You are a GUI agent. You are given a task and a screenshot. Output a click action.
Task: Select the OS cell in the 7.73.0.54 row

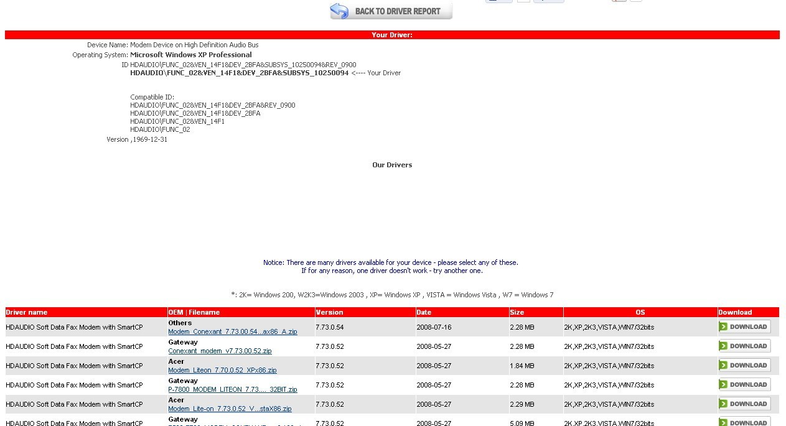click(x=609, y=327)
